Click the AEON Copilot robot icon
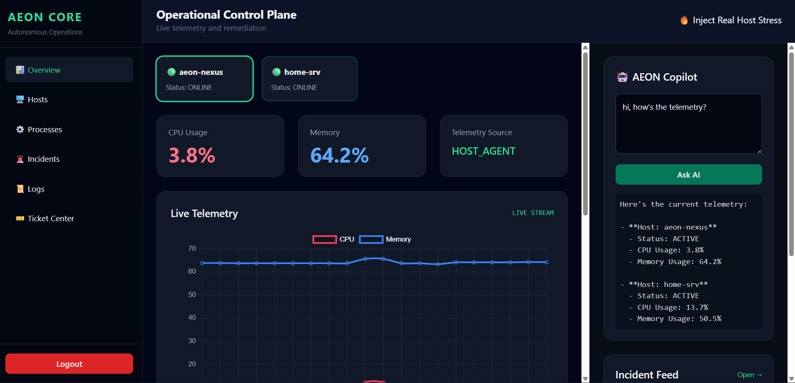795x383 pixels. click(x=622, y=77)
